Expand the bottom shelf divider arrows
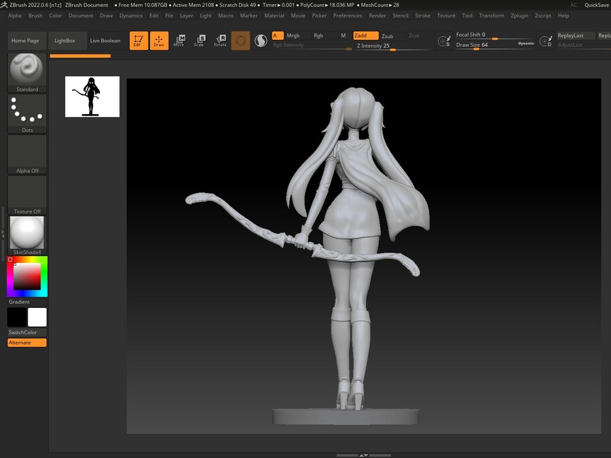611x458 pixels. click(x=364, y=455)
